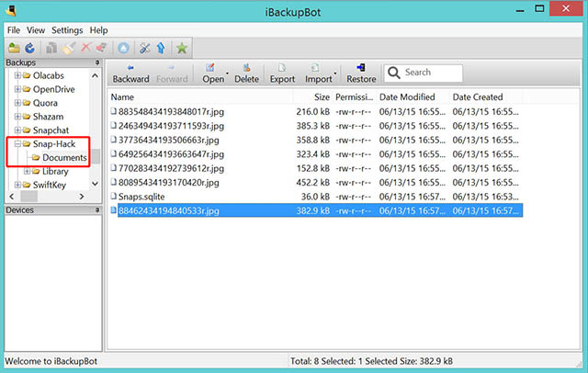Click the Backups tree scroll up arrow

coord(96,75)
